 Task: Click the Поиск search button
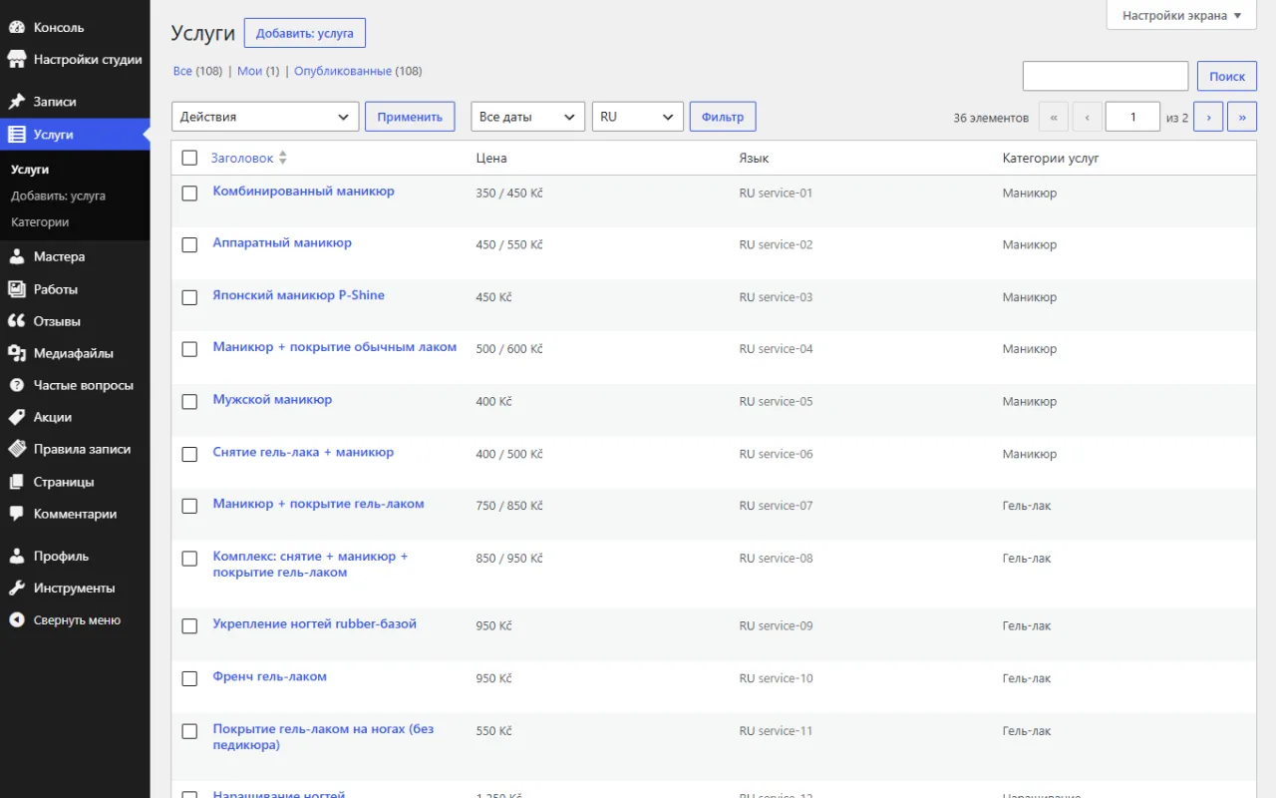click(1227, 76)
